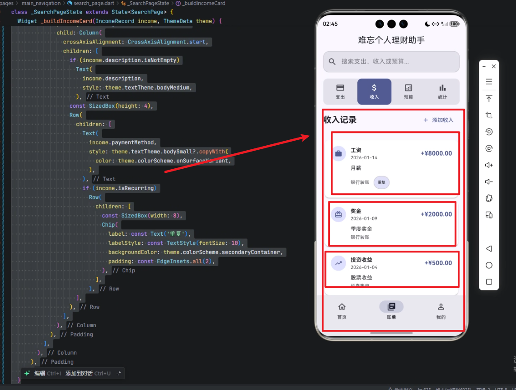Click the main_navigation breadcrumb
516x390 pixels.
41,3
